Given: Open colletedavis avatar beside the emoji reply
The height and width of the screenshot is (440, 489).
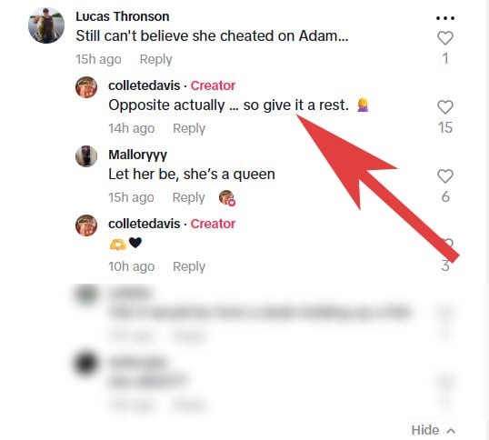Looking at the screenshot, I should (86, 225).
